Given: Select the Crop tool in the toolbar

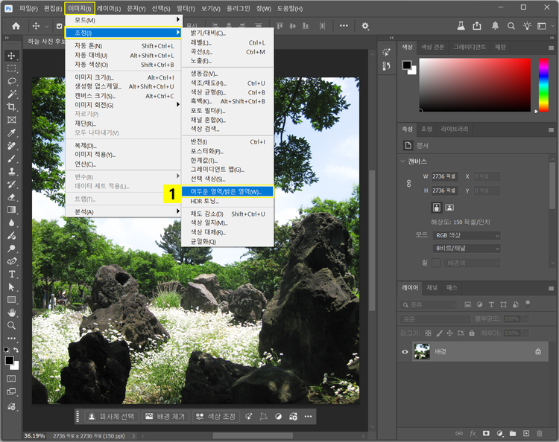Looking at the screenshot, I should [11, 107].
